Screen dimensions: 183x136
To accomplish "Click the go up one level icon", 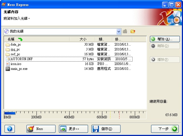I will [125, 31].
